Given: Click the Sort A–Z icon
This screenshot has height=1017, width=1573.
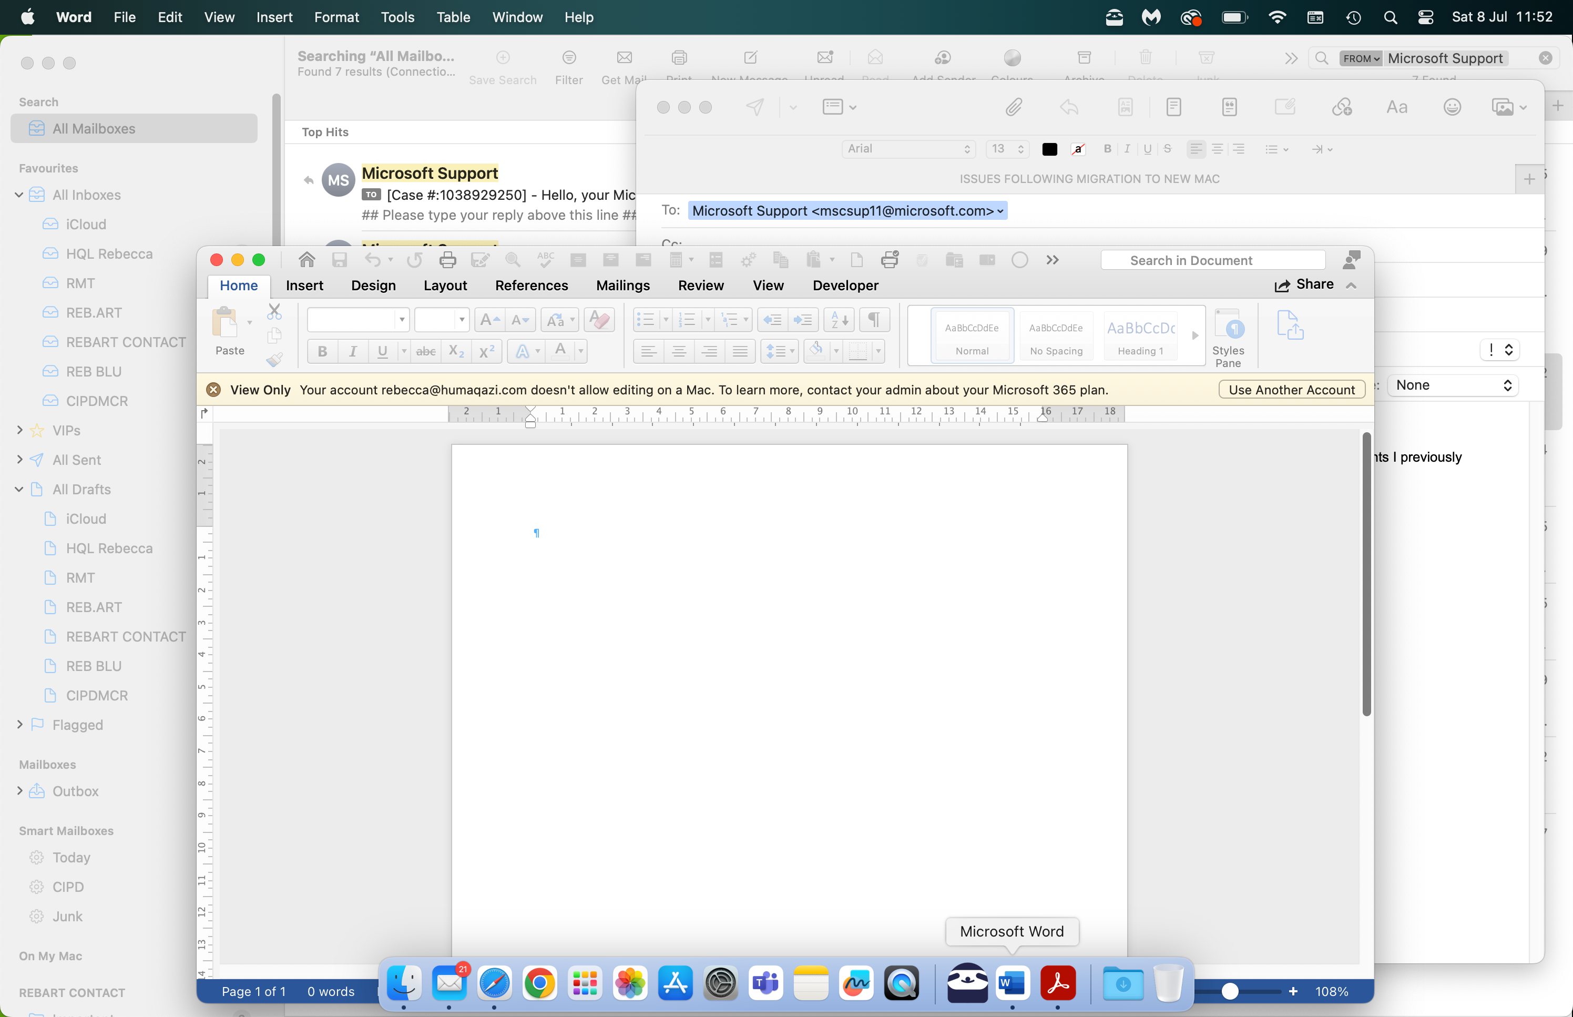Looking at the screenshot, I should (x=839, y=320).
